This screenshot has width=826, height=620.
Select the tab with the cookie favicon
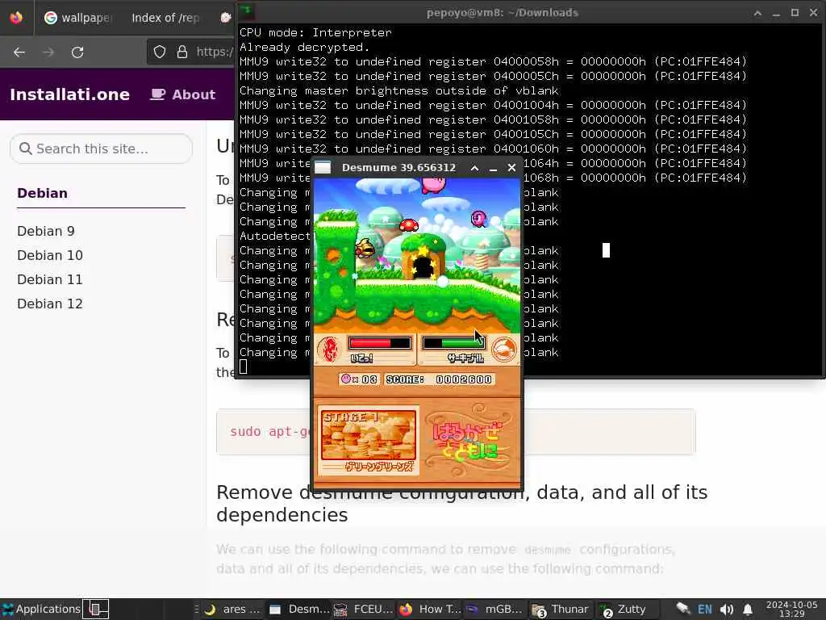[x=226, y=18]
